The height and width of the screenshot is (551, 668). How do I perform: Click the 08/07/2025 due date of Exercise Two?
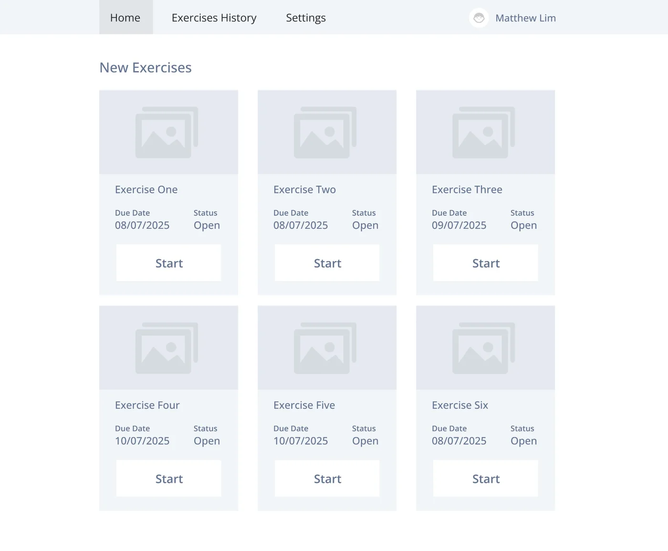point(301,225)
